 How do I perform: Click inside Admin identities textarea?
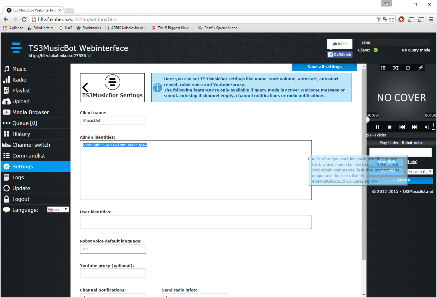coord(196,170)
